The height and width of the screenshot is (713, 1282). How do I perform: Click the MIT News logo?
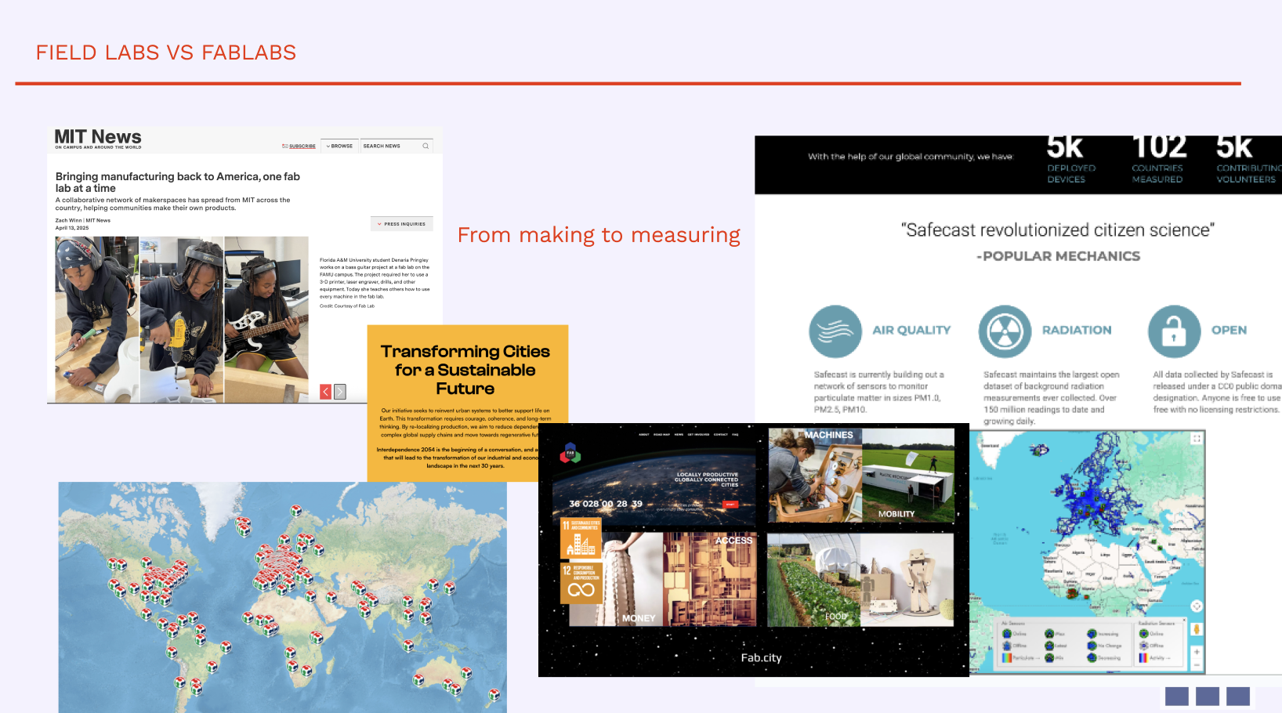coord(98,139)
